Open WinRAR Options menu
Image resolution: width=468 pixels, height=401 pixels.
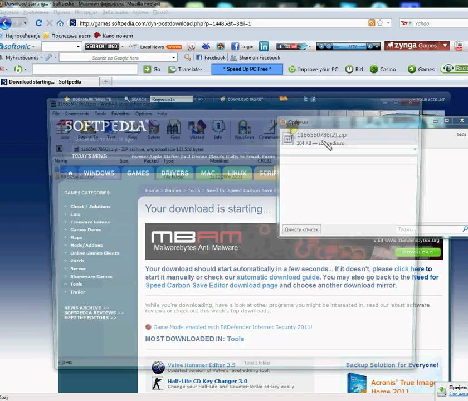pos(144,114)
